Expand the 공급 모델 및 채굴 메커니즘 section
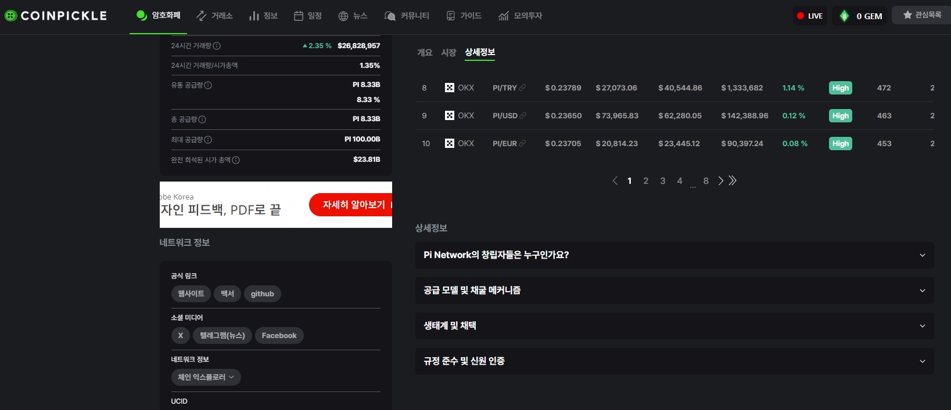The width and height of the screenshot is (951, 410). [x=674, y=291]
